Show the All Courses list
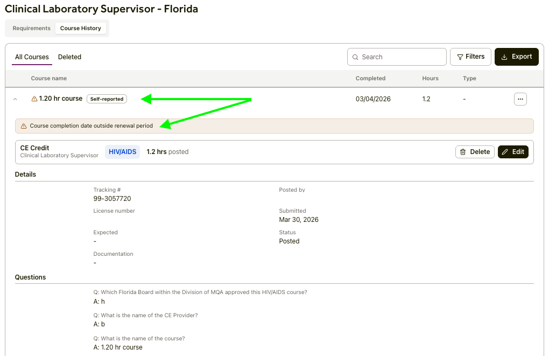549x356 pixels. tap(32, 57)
